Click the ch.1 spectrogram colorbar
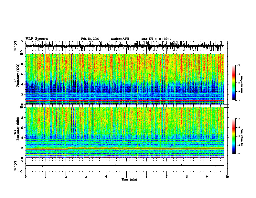The image size is (256, 198). coord(234,83)
